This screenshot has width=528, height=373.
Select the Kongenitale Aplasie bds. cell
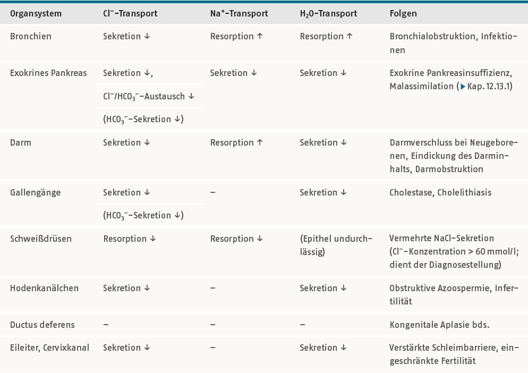pos(439,325)
